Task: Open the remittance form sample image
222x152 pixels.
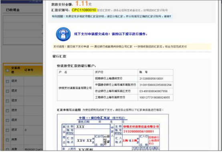Action: coord(113,132)
